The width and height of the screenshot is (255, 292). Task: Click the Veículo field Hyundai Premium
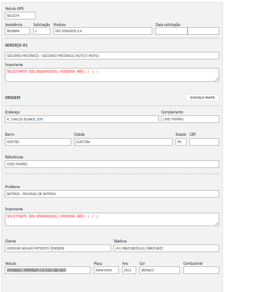[x=48, y=270]
